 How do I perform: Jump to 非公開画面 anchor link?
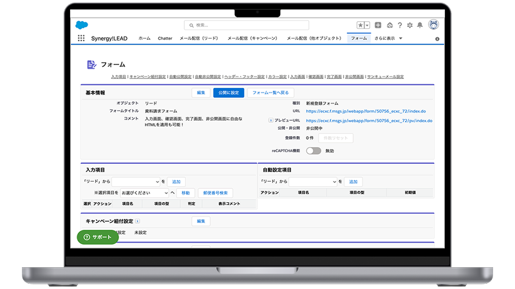[355, 76]
